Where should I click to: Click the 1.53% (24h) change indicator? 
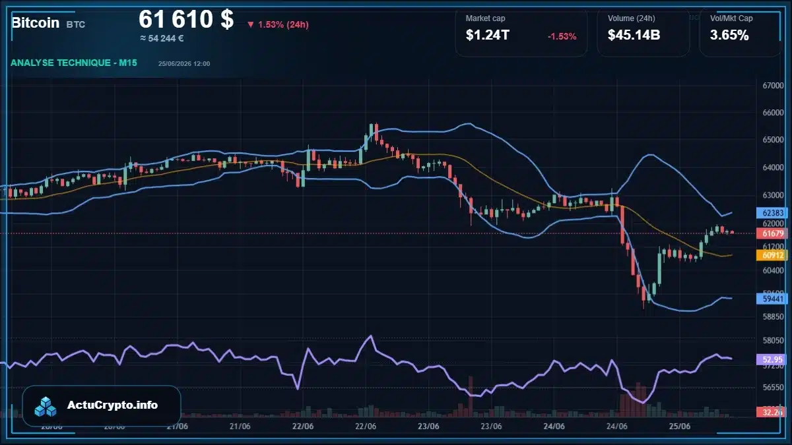click(278, 24)
